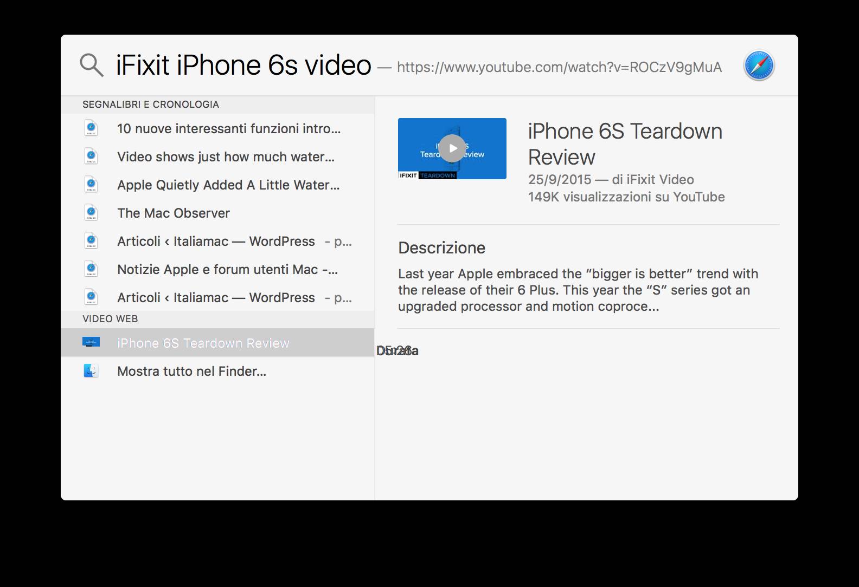
Task: Click web location icon beside 'The Mac Observer'
Action: 91,213
